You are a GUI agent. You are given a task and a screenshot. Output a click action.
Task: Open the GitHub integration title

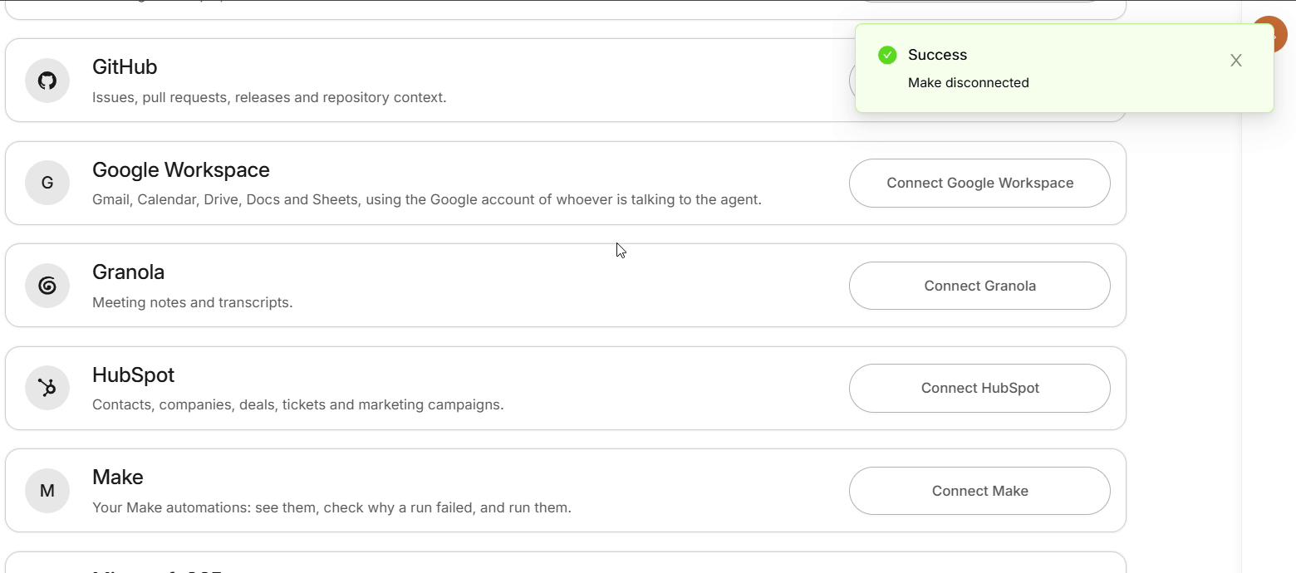[x=125, y=67]
